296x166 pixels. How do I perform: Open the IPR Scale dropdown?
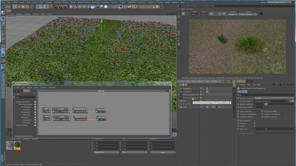coord(195,14)
